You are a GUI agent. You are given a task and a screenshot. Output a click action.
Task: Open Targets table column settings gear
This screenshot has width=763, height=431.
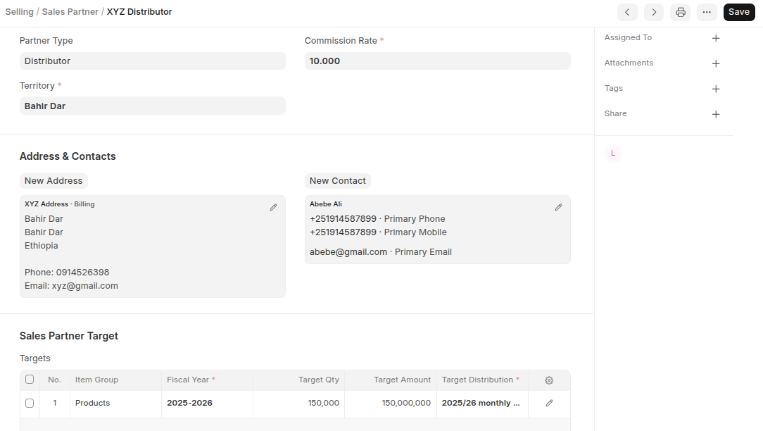549,380
